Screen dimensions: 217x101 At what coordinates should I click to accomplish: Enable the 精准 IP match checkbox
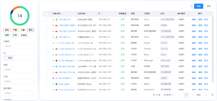click(x=6, y=58)
